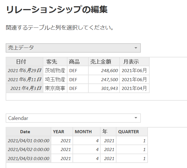The width and height of the screenshot is (187, 168).
Task: Select the 日付 column header
Action: click(x=25, y=62)
